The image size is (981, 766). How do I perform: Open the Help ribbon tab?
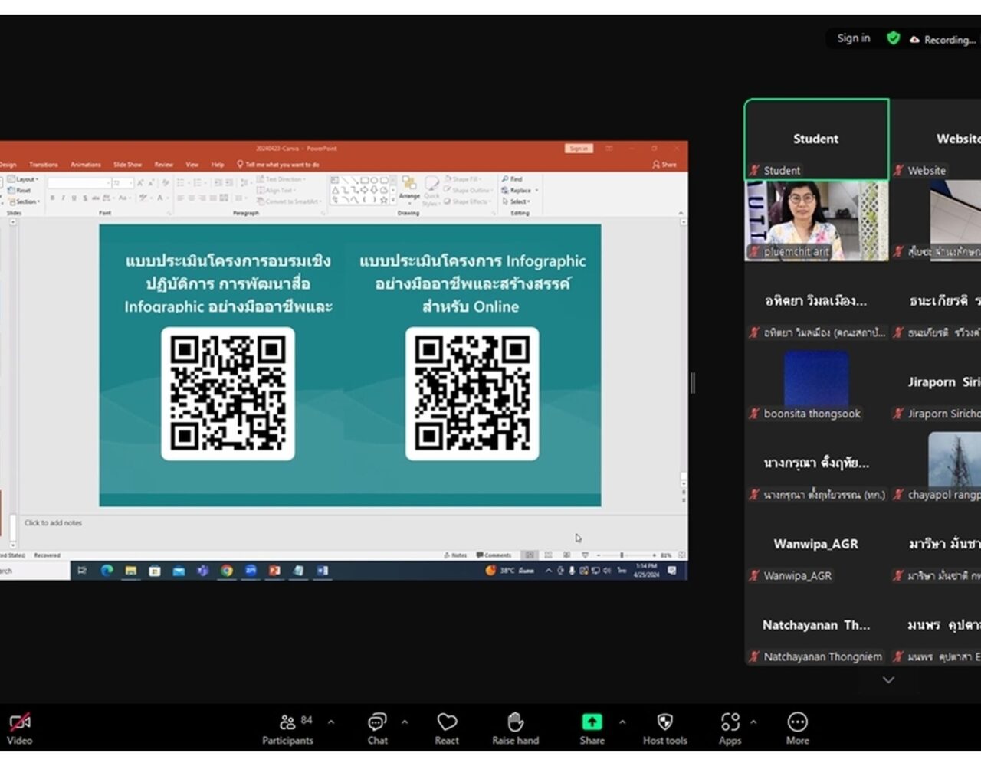click(x=218, y=165)
